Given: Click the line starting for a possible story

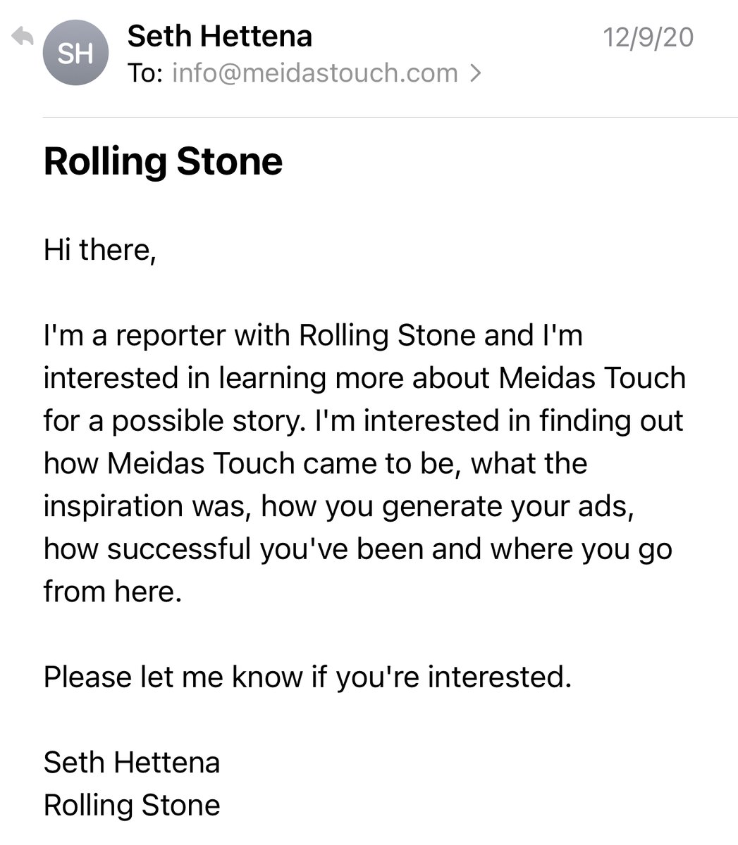Looking at the screenshot, I should click(x=364, y=421).
